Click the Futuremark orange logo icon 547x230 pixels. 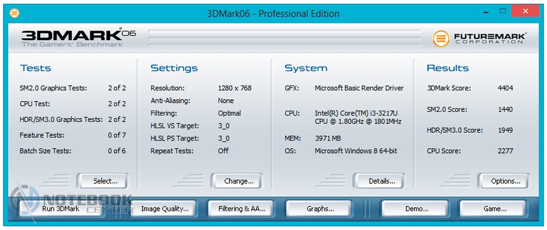[x=441, y=38]
